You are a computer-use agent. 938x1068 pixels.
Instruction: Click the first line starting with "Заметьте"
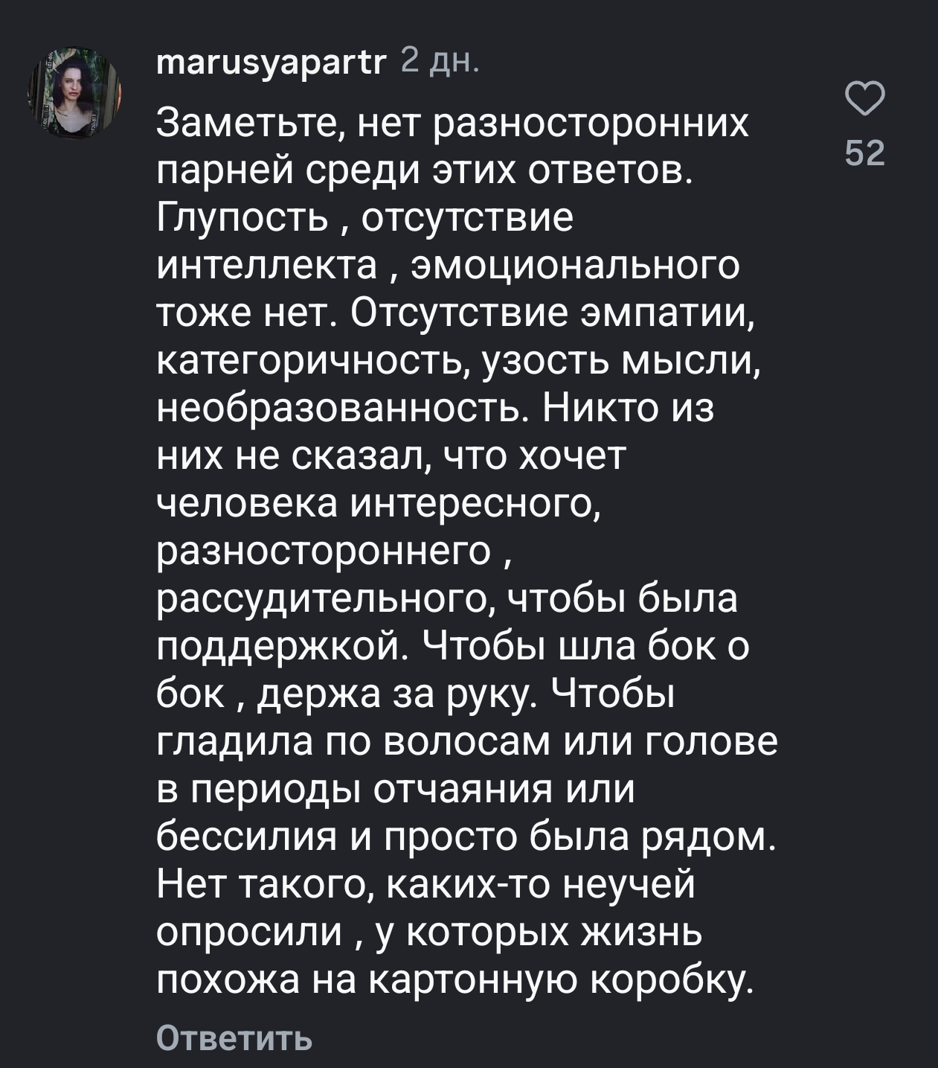[452, 124]
